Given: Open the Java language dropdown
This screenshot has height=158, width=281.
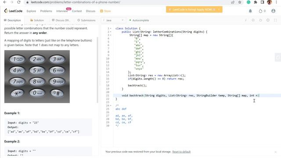Looking at the screenshot, I should [x=113, y=20].
